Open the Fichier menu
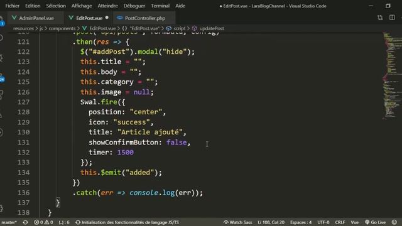The height and width of the screenshot is (226, 402). point(13,6)
